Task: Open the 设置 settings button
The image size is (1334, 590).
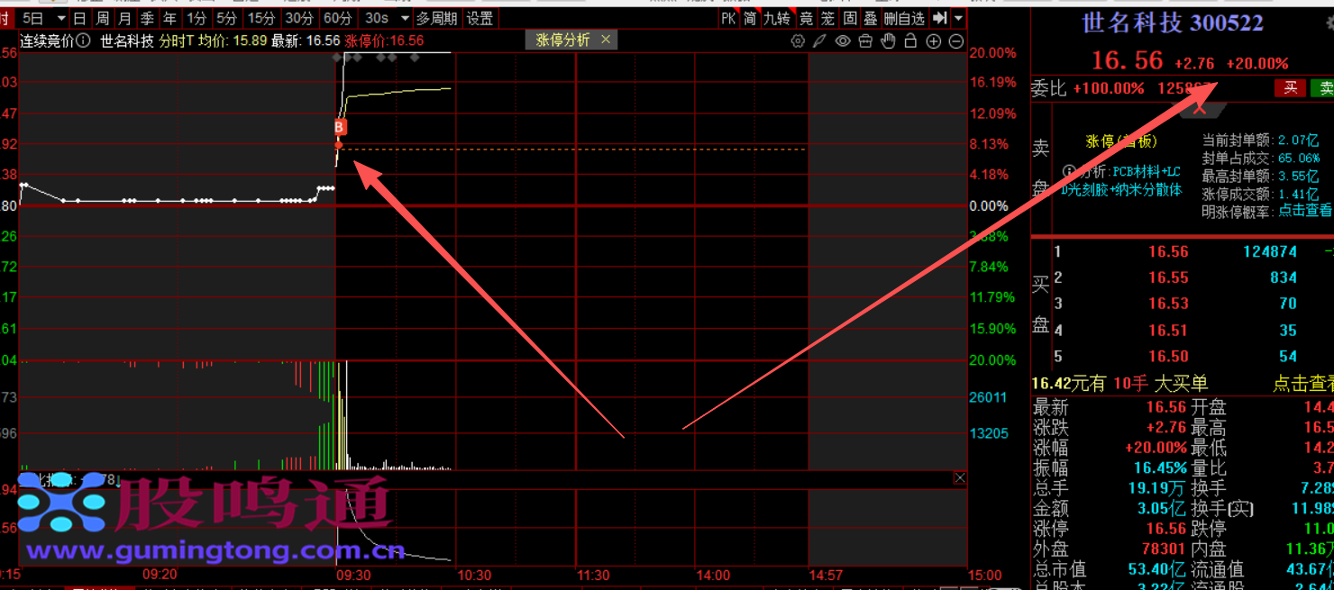Action: click(480, 18)
